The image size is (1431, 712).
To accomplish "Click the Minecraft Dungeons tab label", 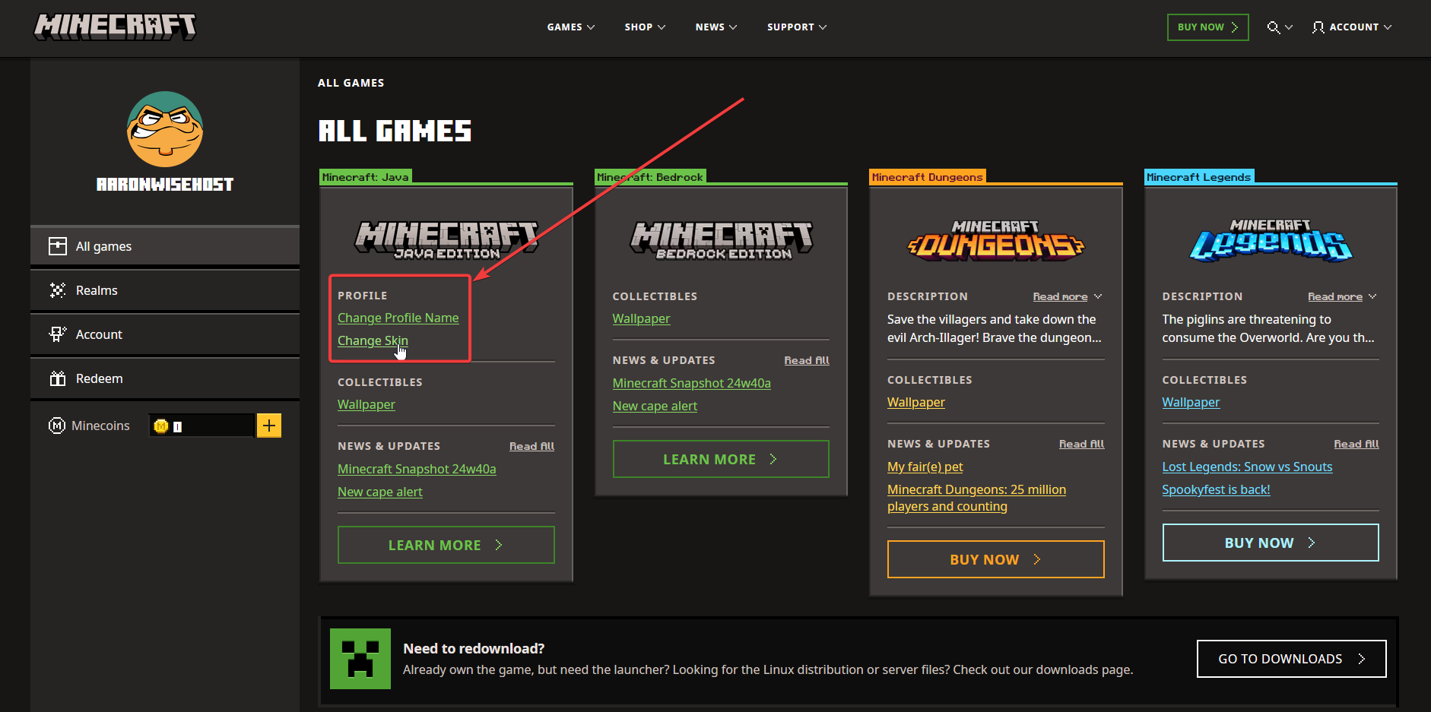I will (x=928, y=176).
